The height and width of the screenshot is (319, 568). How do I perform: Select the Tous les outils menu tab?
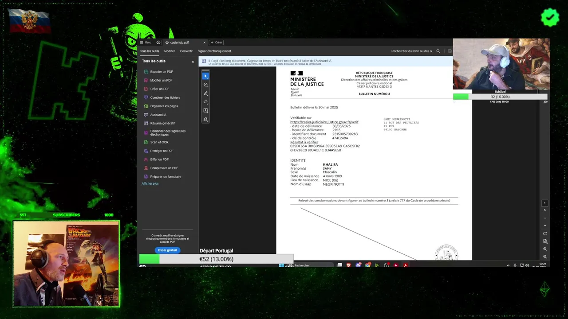(150, 51)
